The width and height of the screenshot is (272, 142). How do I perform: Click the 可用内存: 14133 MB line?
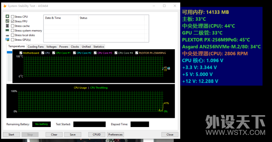[205, 12]
